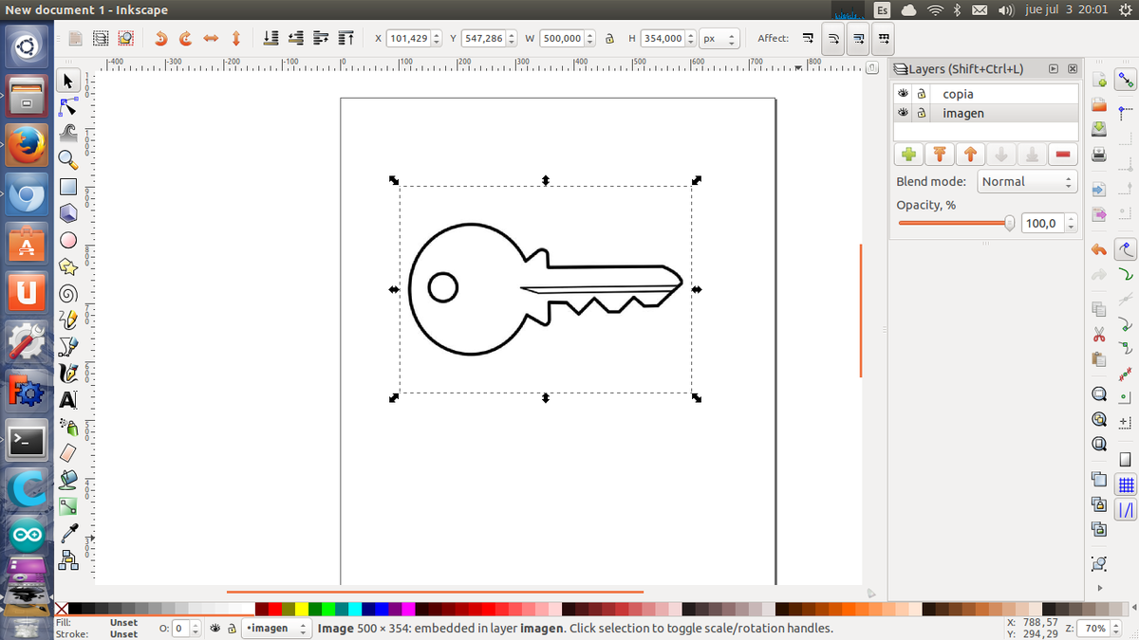This screenshot has height=640, width=1139.
Task: Delete current layer with red minus button
Action: click(1062, 155)
